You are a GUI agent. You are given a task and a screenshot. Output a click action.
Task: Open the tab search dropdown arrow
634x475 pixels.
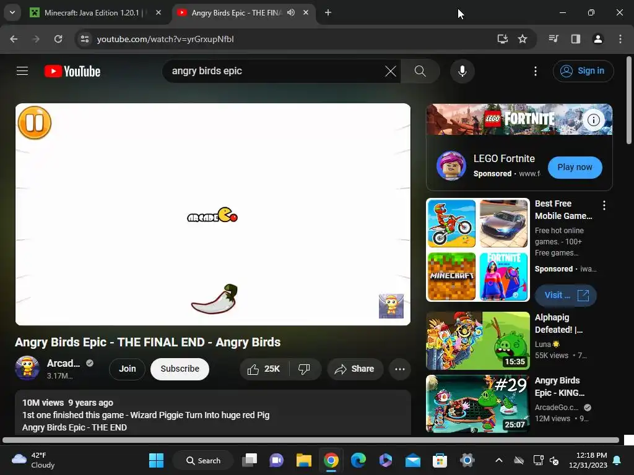[x=12, y=13]
